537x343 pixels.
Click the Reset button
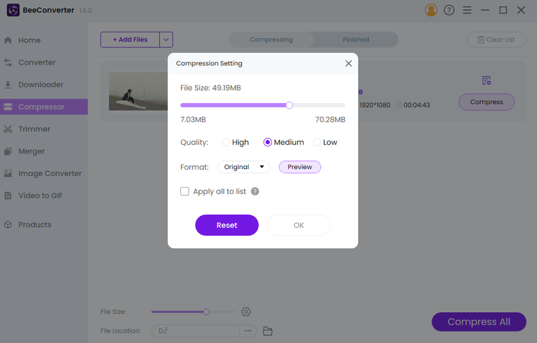227,225
